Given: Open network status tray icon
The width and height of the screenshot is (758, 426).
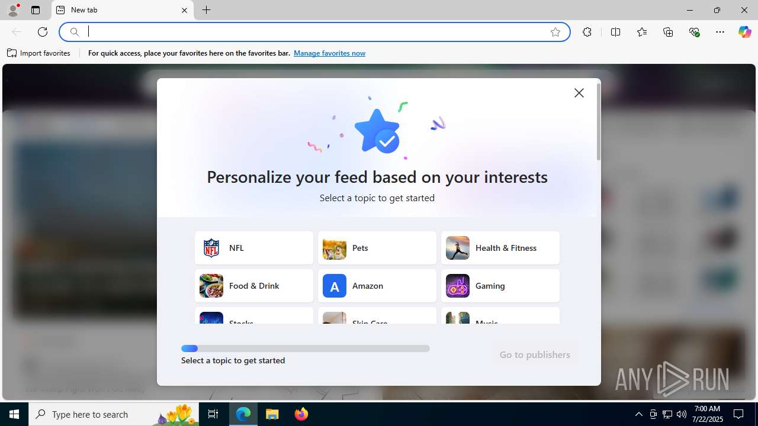Looking at the screenshot, I should (x=667, y=414).
